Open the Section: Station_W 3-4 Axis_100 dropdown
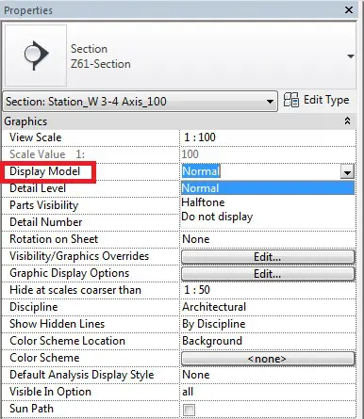 (141, 102)
